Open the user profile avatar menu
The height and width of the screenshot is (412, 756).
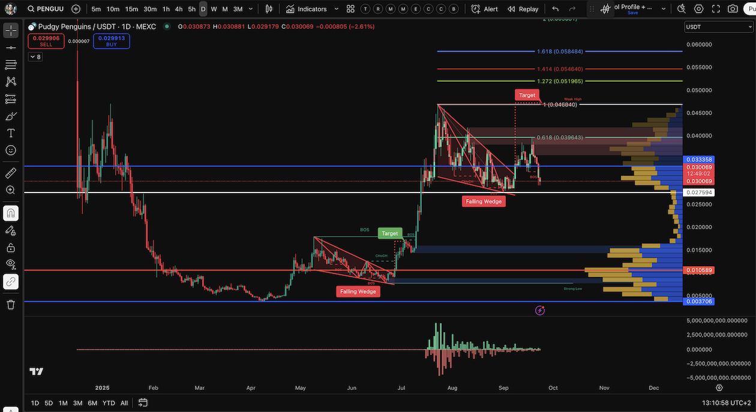click(10, 9)
